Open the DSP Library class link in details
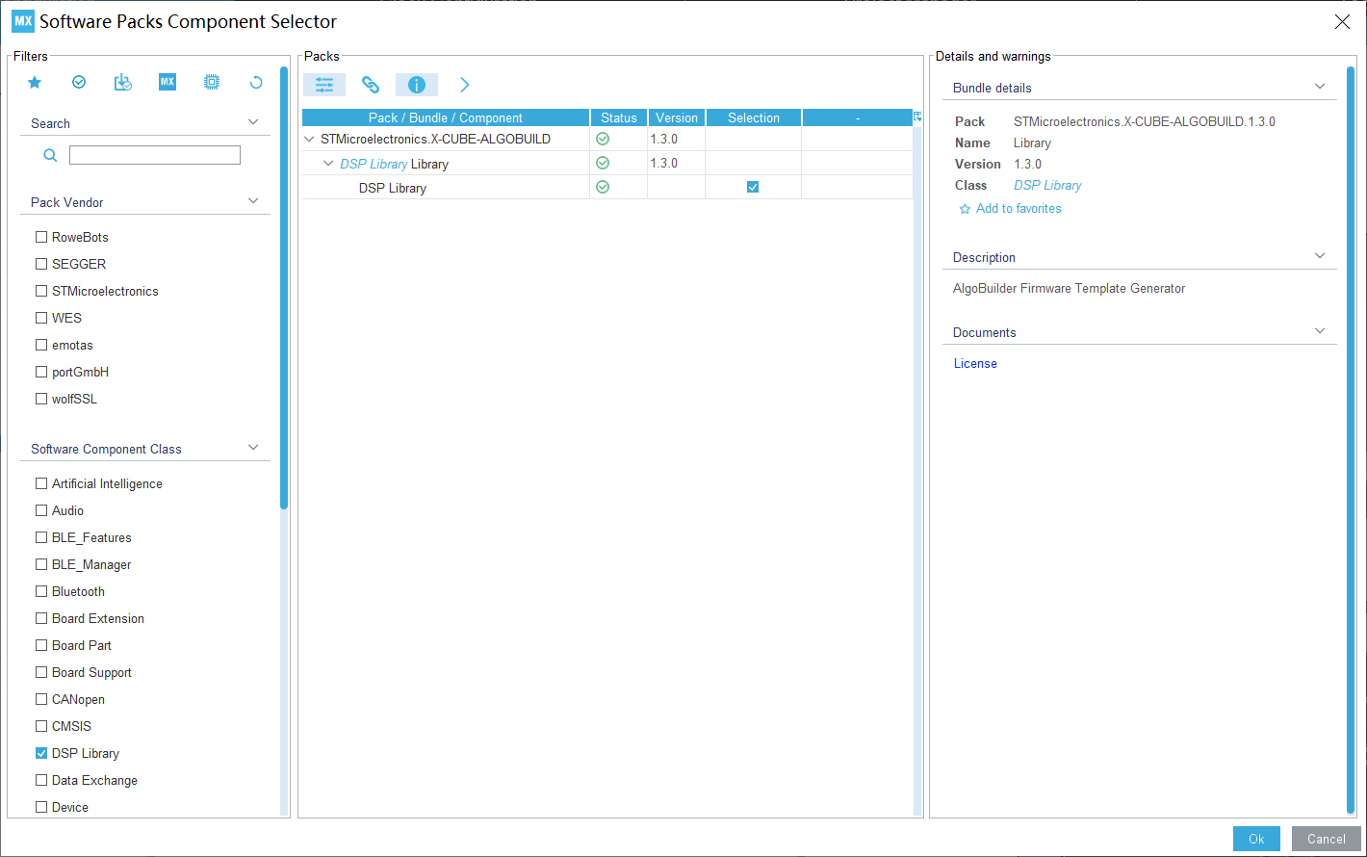Screen dimensions: 1367x857 pyautogui.click(x=1047, y=185)
